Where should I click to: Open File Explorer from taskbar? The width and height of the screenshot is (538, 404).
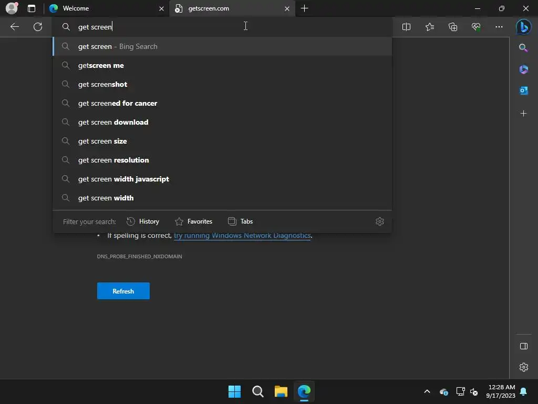281,391
